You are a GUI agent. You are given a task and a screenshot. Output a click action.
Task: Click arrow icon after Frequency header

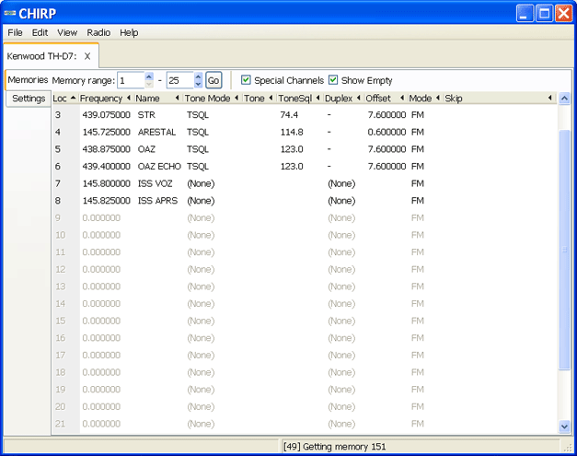(129, 98)
